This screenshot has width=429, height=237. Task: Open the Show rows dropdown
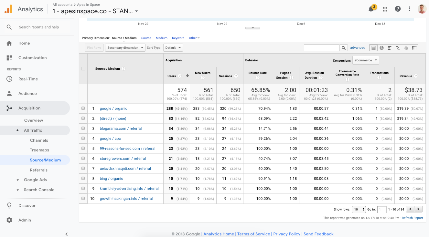359,210
